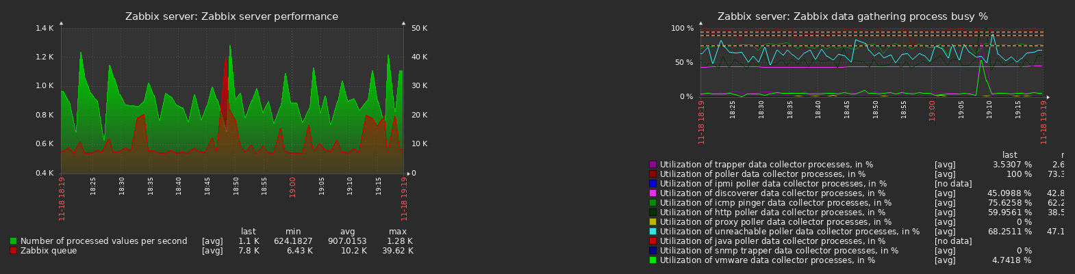
Task: Click '[avg]' in the Zabbix queue row
Action: 212,251
